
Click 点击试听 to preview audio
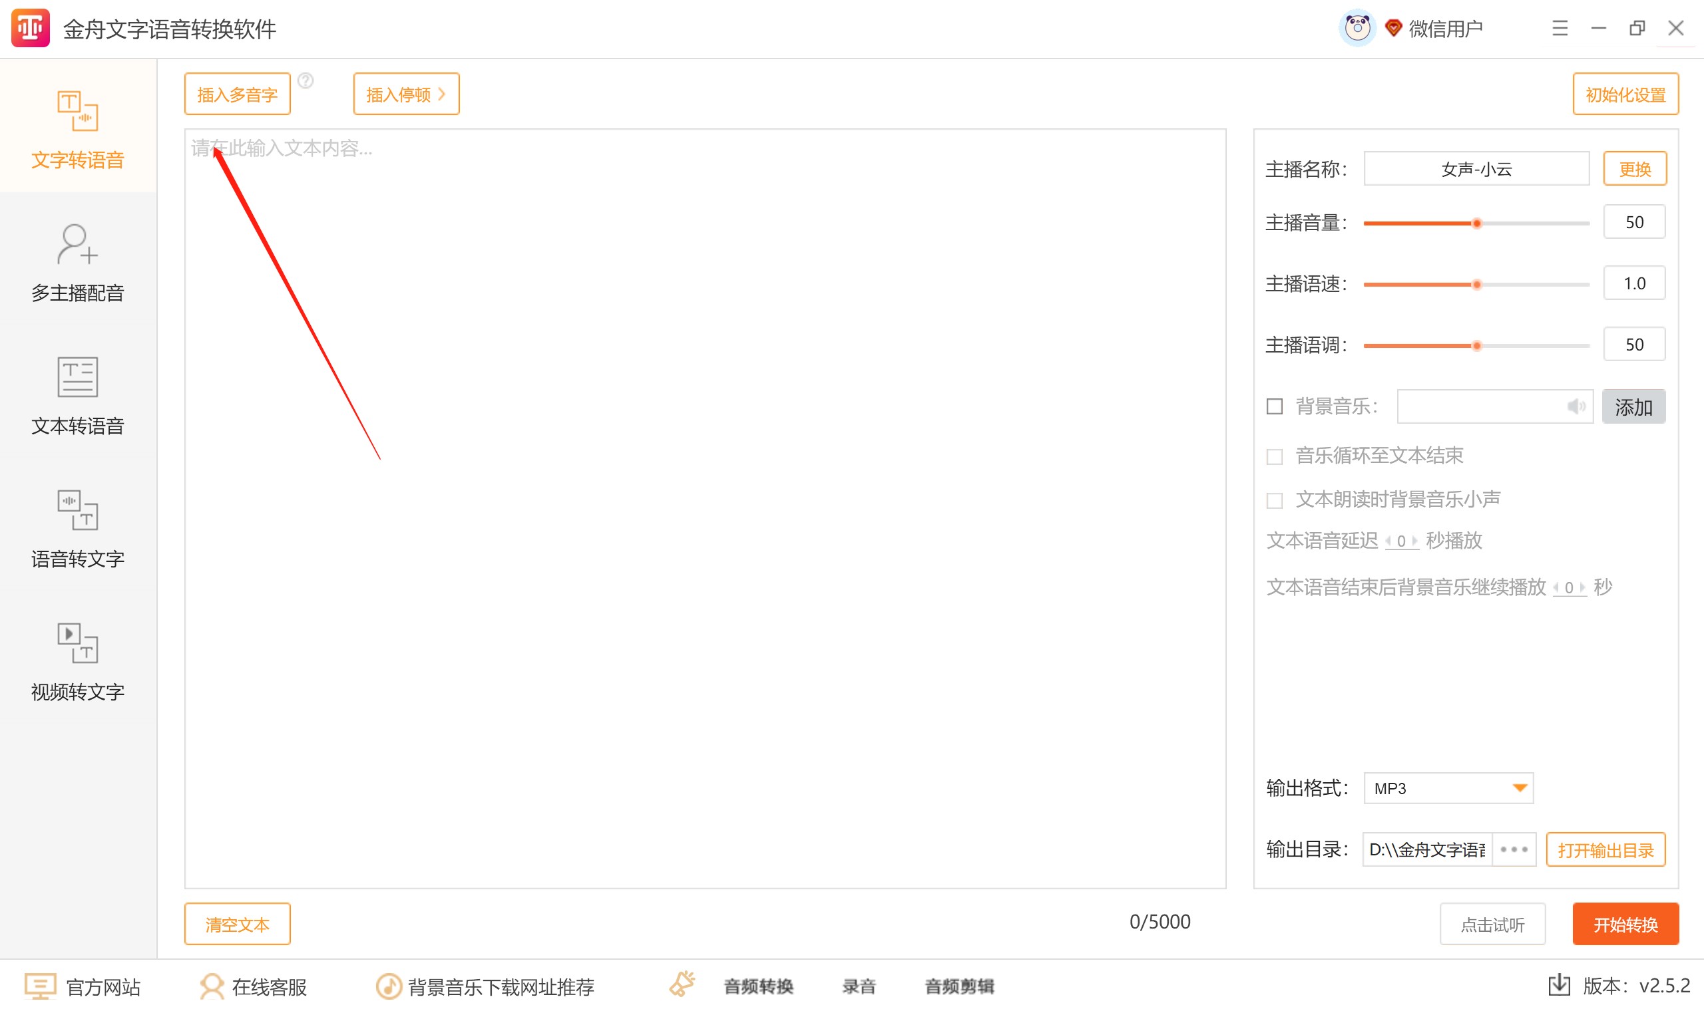tap(1492, 924)
